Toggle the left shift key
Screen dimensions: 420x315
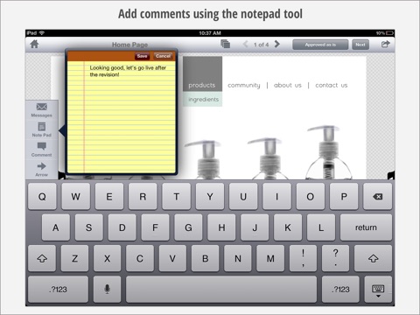(42, 258)
